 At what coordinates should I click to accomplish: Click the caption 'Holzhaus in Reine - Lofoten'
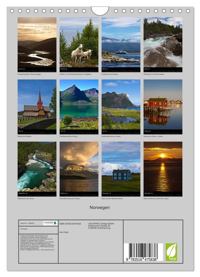(153, 136)
